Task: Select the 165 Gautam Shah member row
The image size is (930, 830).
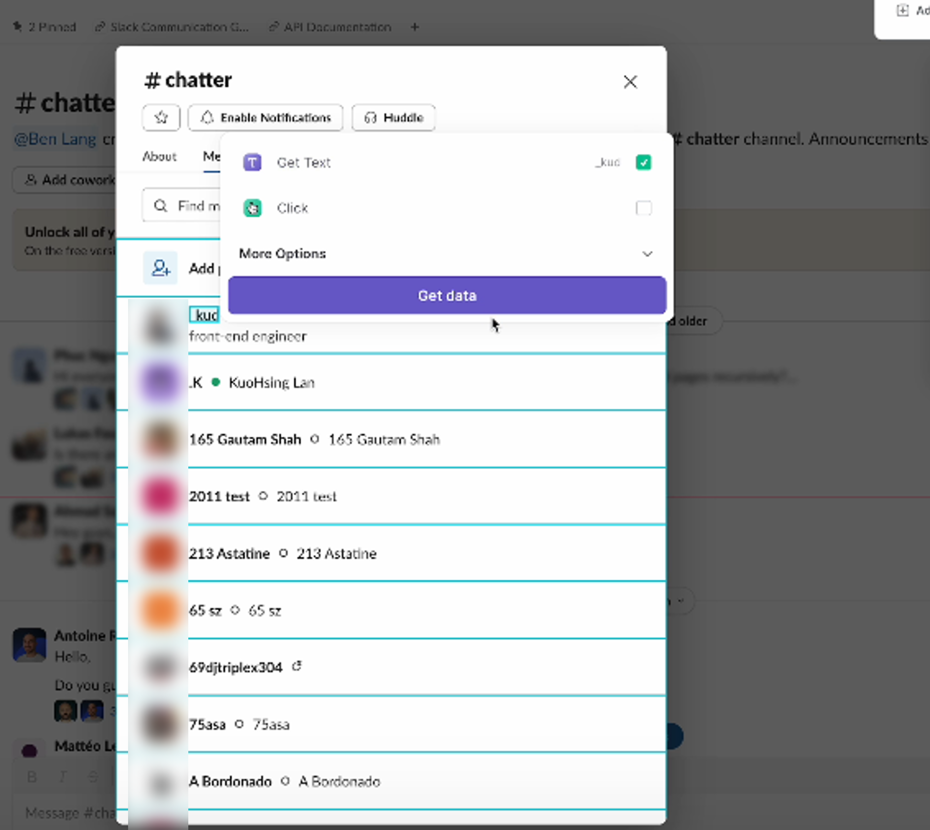Action: coord(391,439)
